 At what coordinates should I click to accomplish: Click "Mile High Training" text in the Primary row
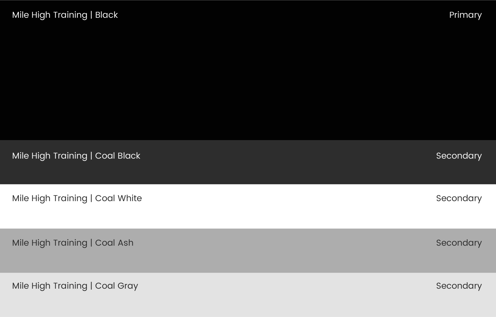50,15
